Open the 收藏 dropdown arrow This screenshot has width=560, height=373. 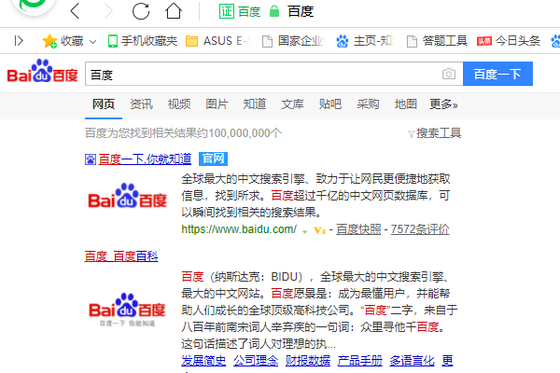tap(92, 42)
